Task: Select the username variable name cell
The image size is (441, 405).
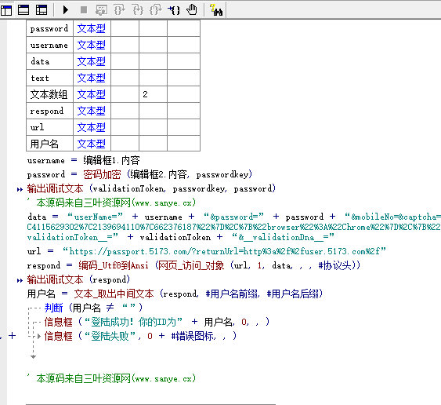Action: (50, 45)
